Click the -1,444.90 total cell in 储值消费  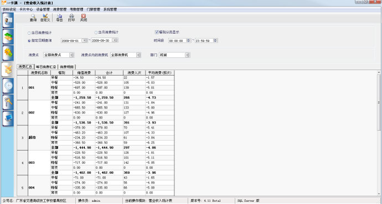84,147
